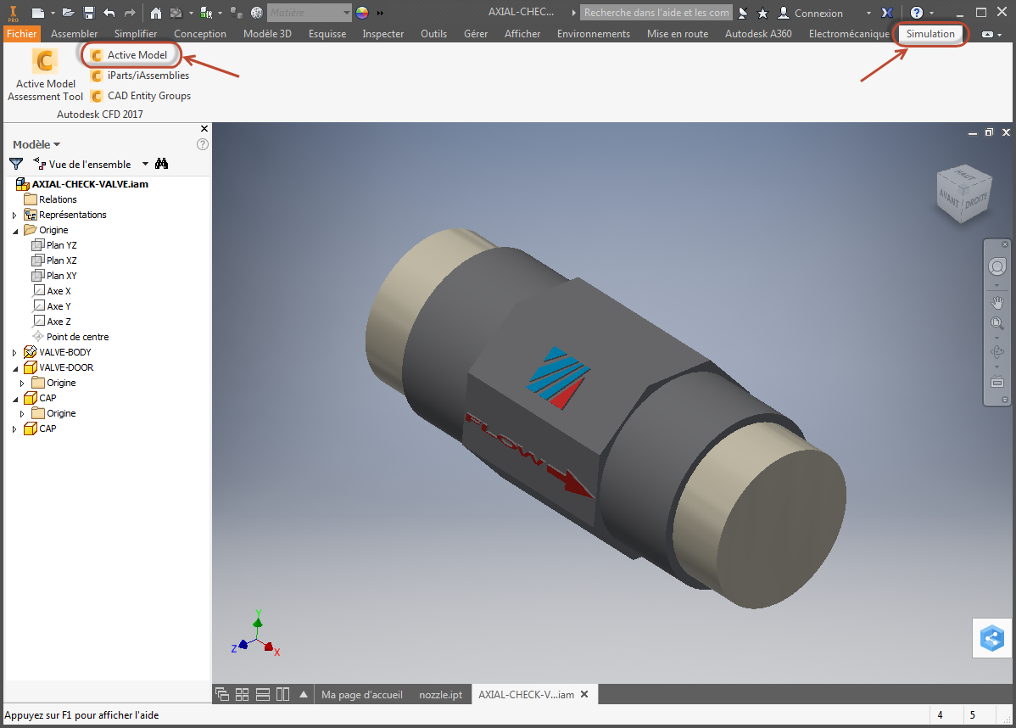Expand the VALVE-BODY component node
The height and width of the screenshot is (728, 1016).
pyautogui.click(x=14, y=353)
